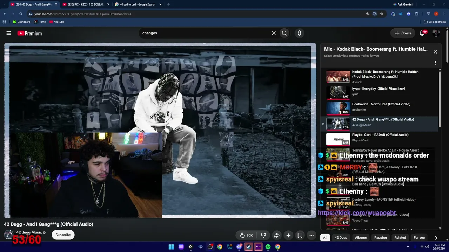Open the YouTube bookmark
The width and height of the screenshot is (449, 252).
(x=57, y=22)
